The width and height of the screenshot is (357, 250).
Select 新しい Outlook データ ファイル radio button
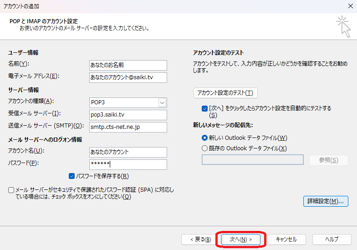204,138
